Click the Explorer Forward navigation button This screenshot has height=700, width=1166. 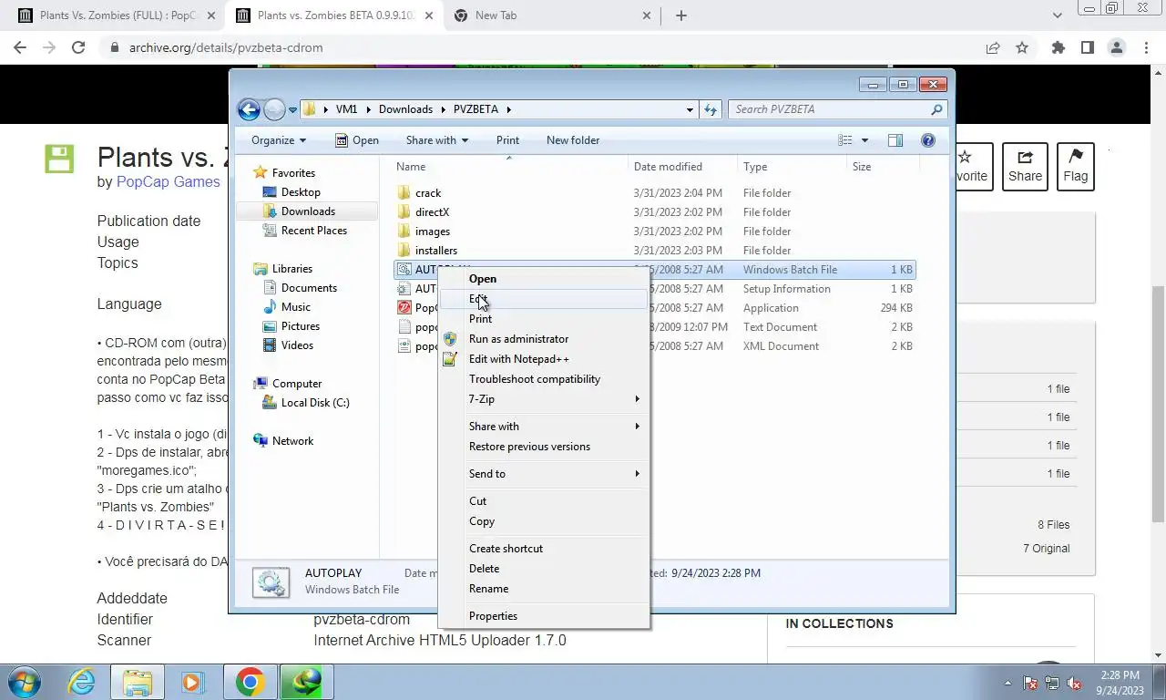tap(274, 109)
